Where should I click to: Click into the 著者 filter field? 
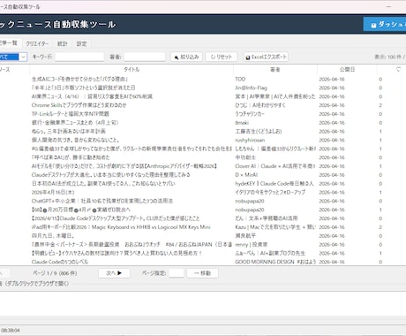click(x=145, y=57)
